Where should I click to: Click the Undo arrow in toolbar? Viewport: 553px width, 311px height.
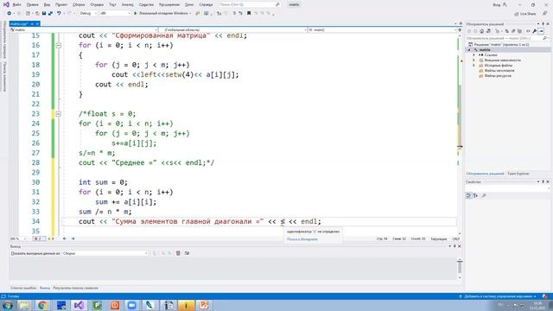pyautogui.click(x=59, y=13)
